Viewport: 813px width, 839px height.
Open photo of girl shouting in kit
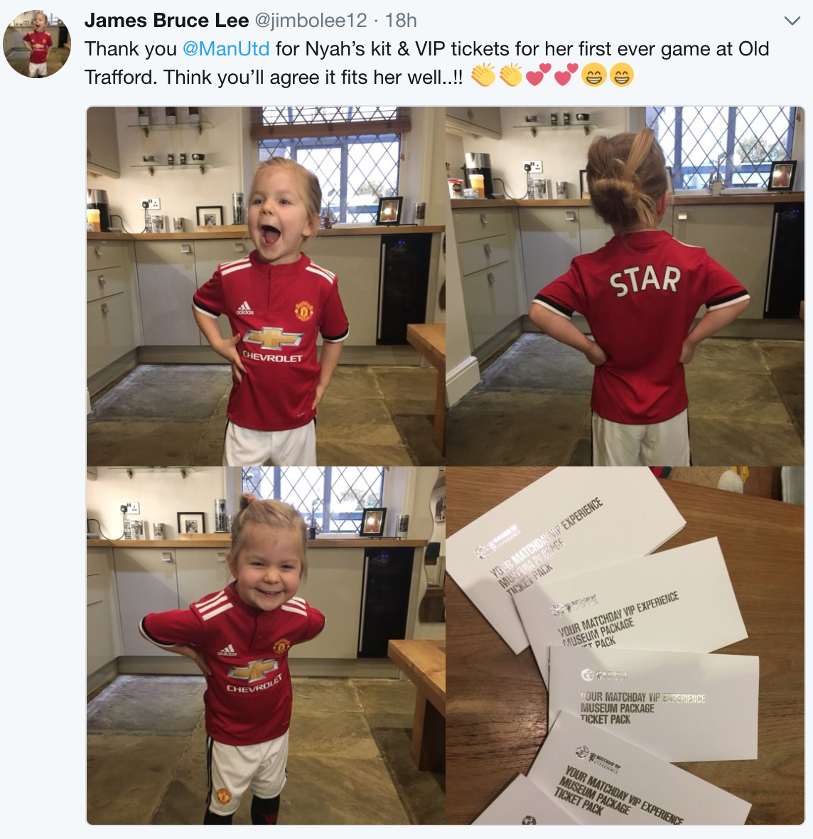pos(266,286)
